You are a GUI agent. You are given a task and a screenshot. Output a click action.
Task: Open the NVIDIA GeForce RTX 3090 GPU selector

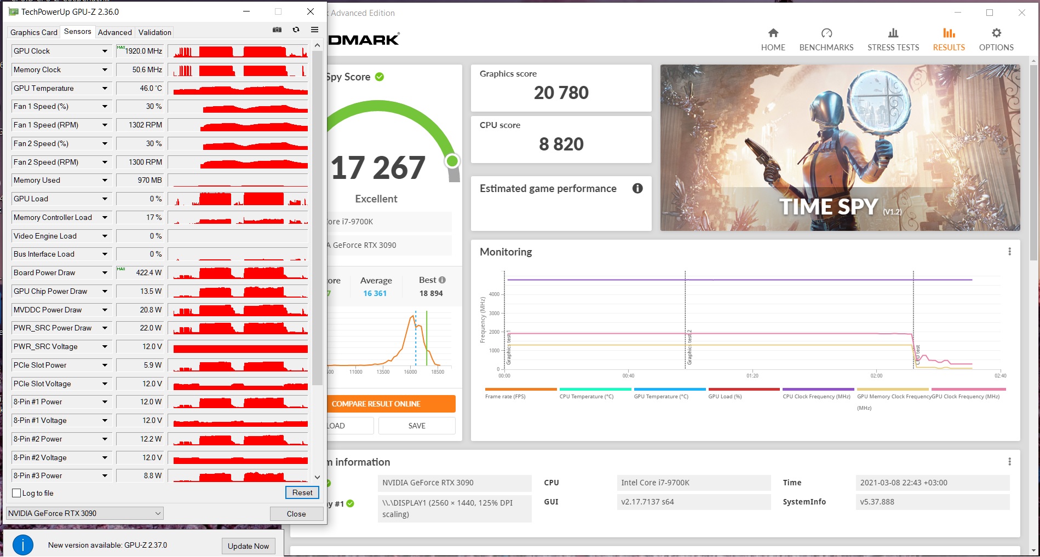click(85, 513)
